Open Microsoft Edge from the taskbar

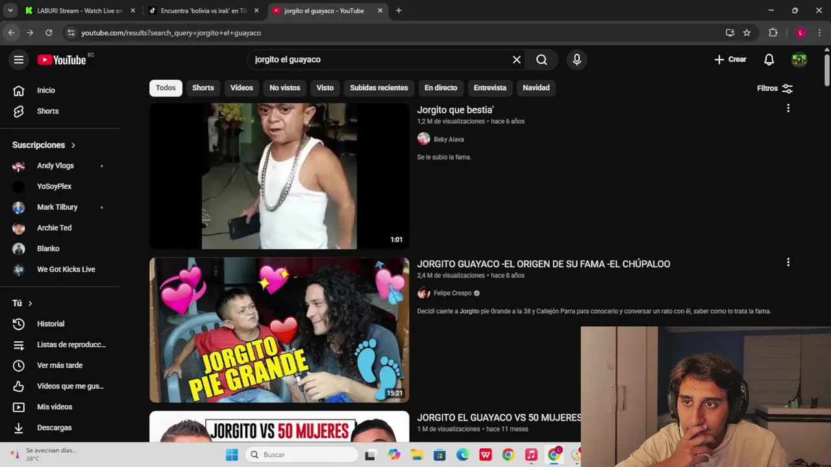(x=462, y=455)
